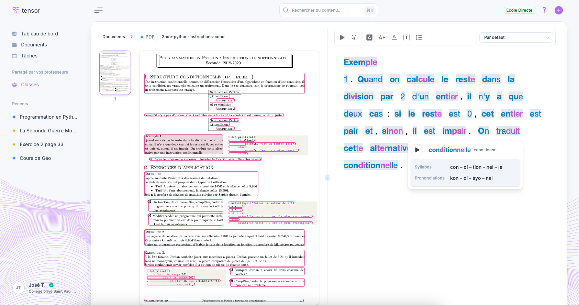Click the word Exemple in reader
This screenshot has width=579, height=305.
[x=360, y=62]
